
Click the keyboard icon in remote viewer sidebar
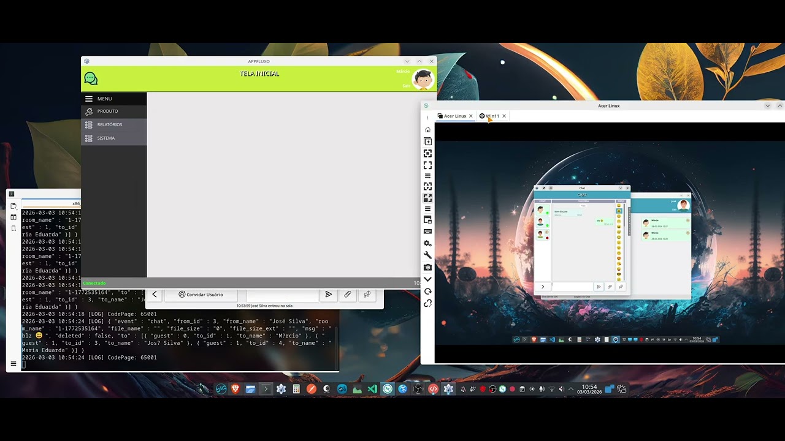[x=427, y=232]
